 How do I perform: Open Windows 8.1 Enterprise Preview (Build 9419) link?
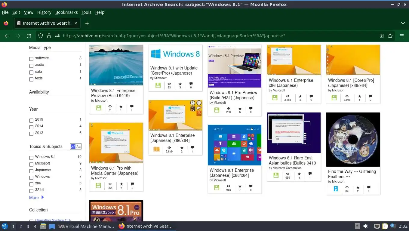(x=113, y=93)
